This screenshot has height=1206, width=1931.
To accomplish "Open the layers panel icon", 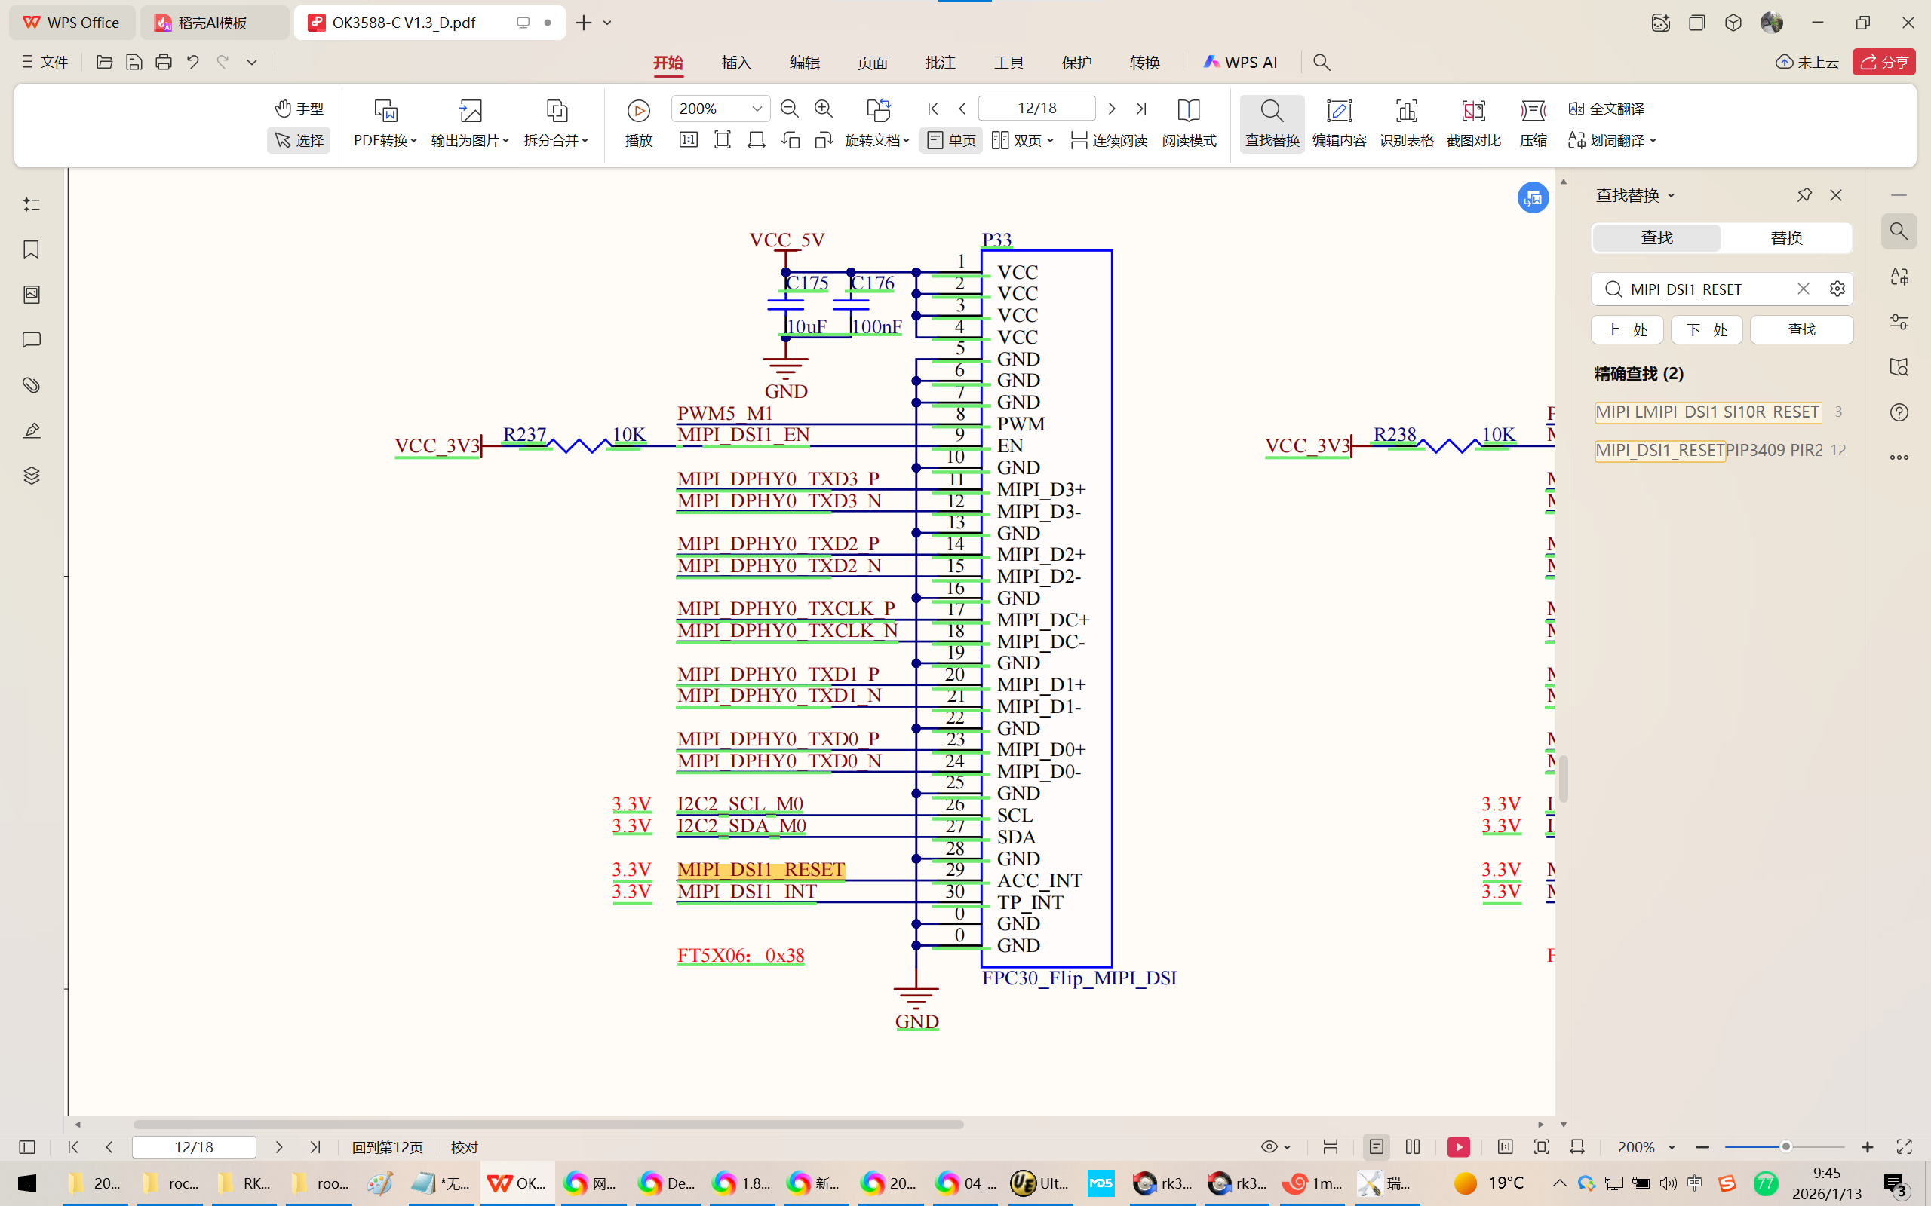I will tap(31, 476).
